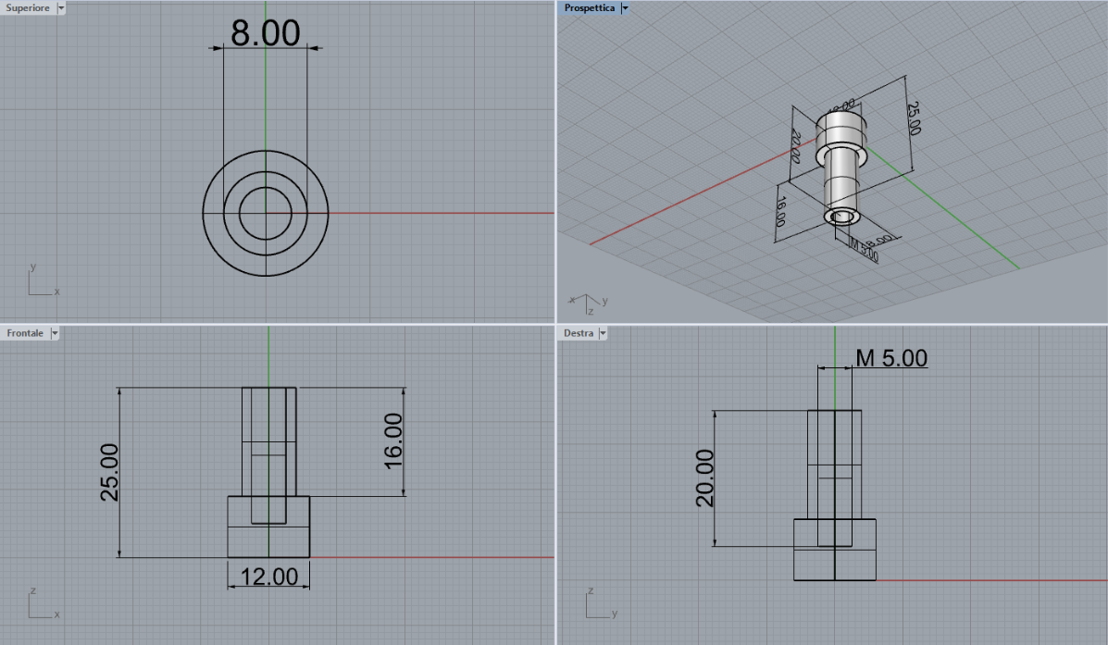The image size is (1108, 645).
Task: Open the Frontale viewport dropdown arrow
Action: (55, 333)
